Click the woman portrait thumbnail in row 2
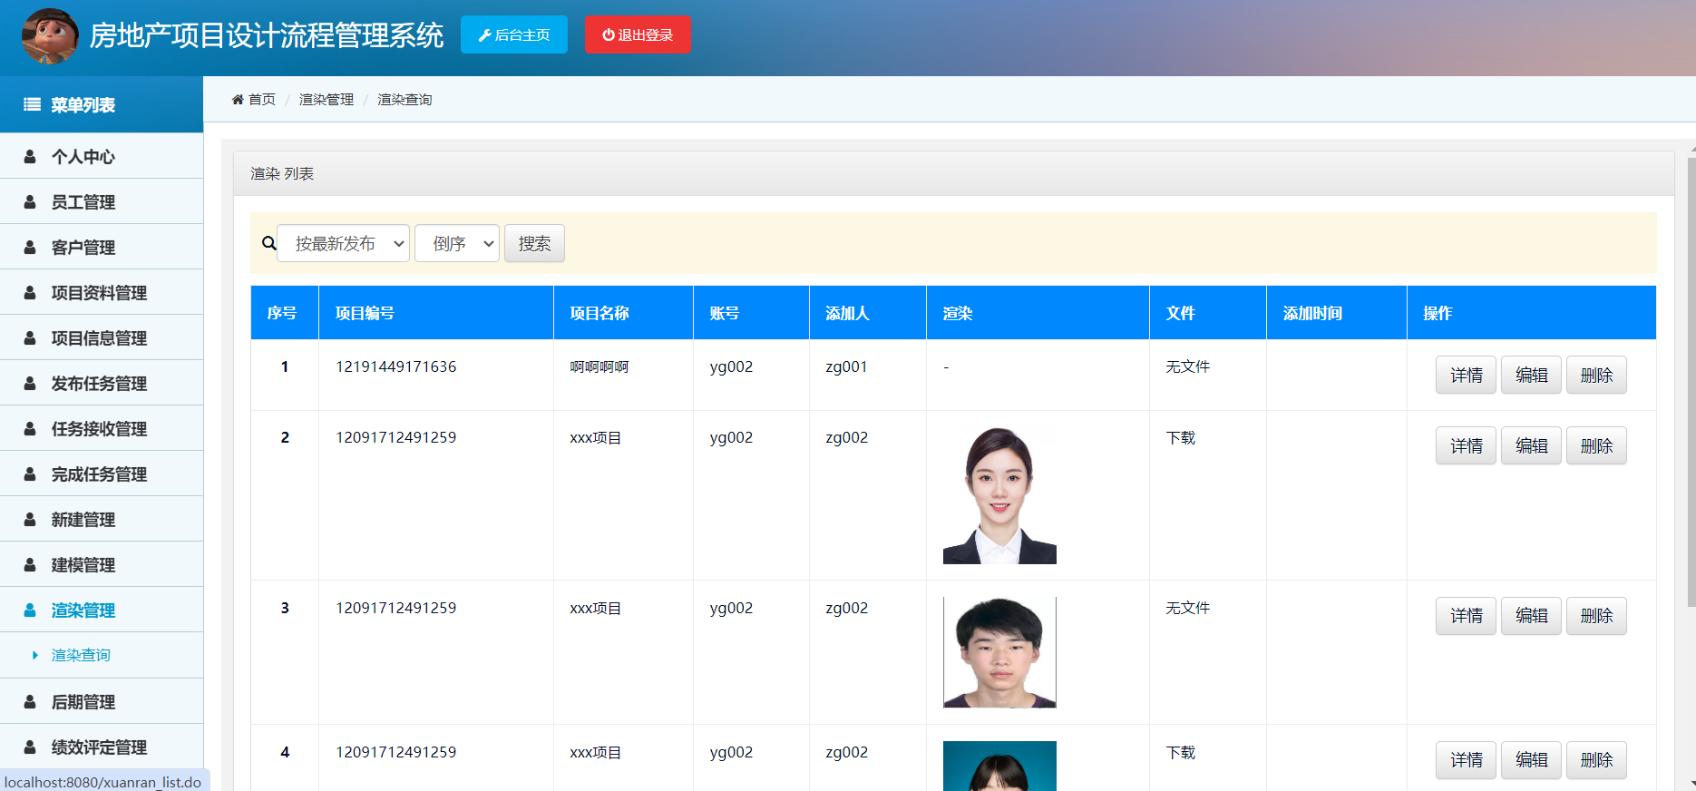The height and width of the screenshot is (791, 1696). pyautogui.click(x=999, y=495)
